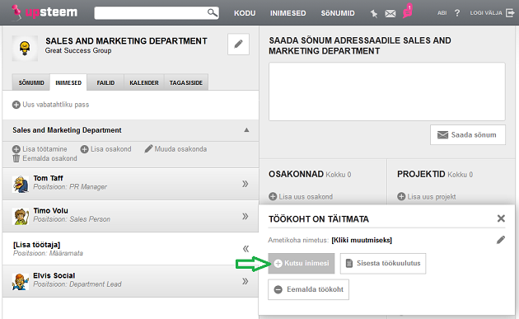Viewport: 519px width, 319px height.
Task: Click plus icon of Lisa uus projekt
Action: (x=401, y=197)
